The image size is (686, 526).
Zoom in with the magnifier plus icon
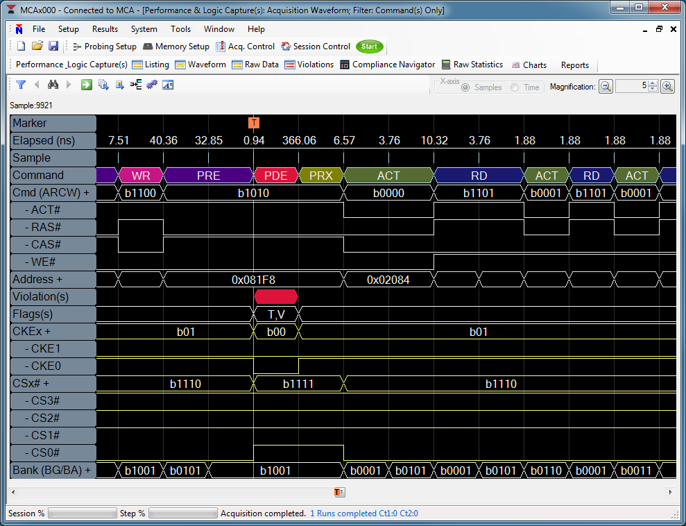667,87
